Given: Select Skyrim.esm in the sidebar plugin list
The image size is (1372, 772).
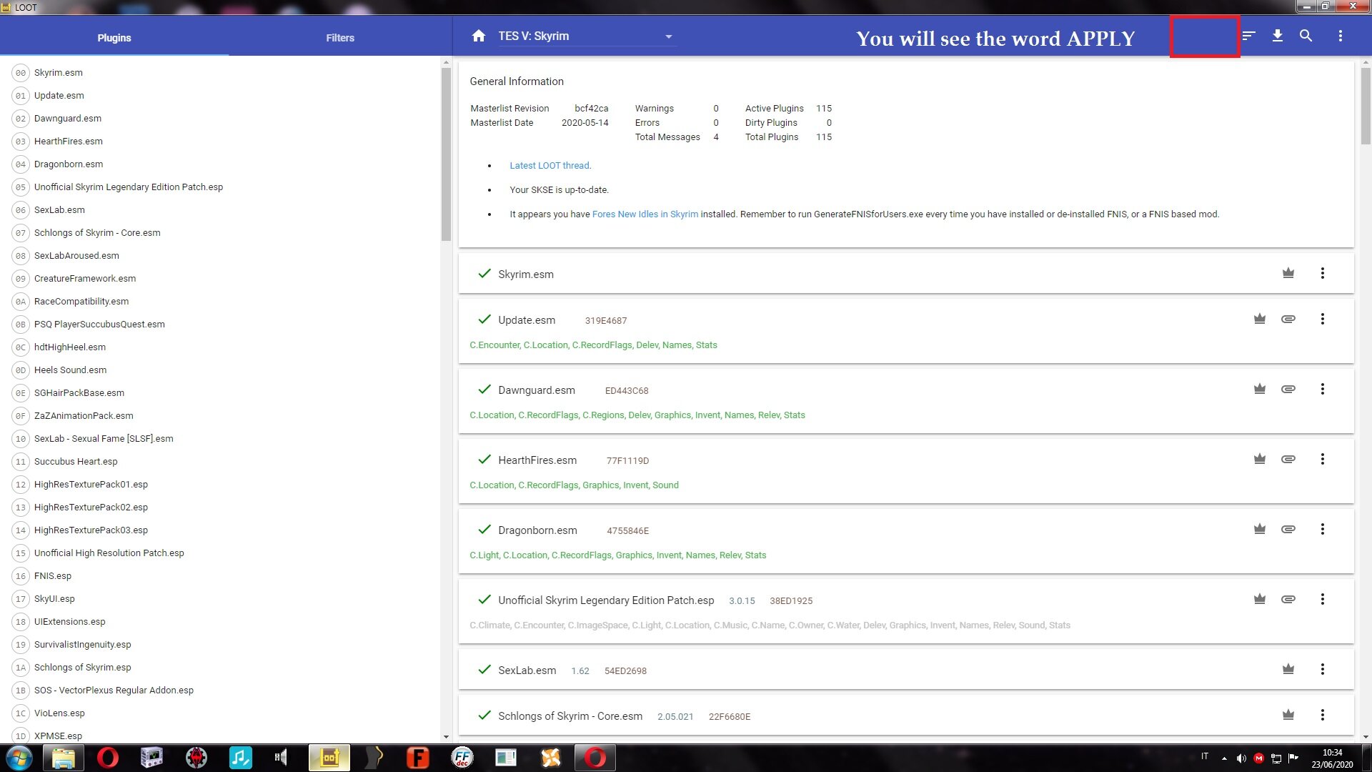Looking at the screenshot, I should [222, 72].
